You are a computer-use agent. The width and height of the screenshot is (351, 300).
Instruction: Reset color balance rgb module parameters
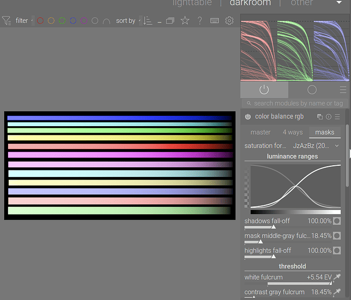click(x=329, y=116)
